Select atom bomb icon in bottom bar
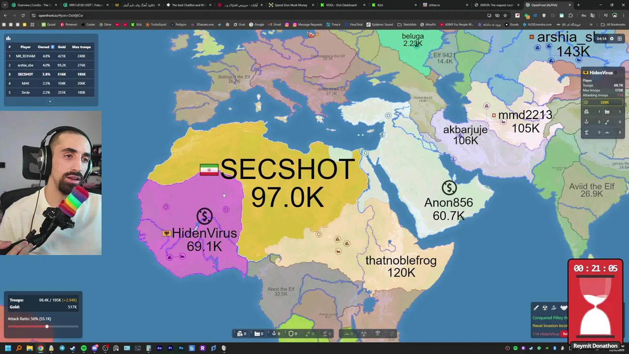Viewport: 629px width, 354px height. click(x=364, y=333)
